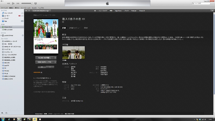Click the cloud icon beside ミュージック library

[x=22, y=13]
